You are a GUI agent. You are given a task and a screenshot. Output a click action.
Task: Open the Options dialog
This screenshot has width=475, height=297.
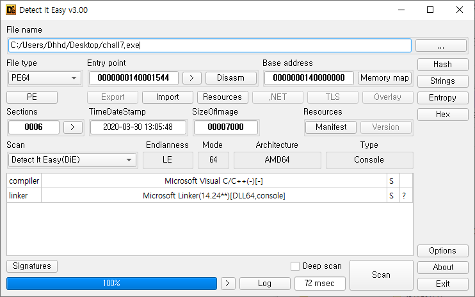[442, 251]
